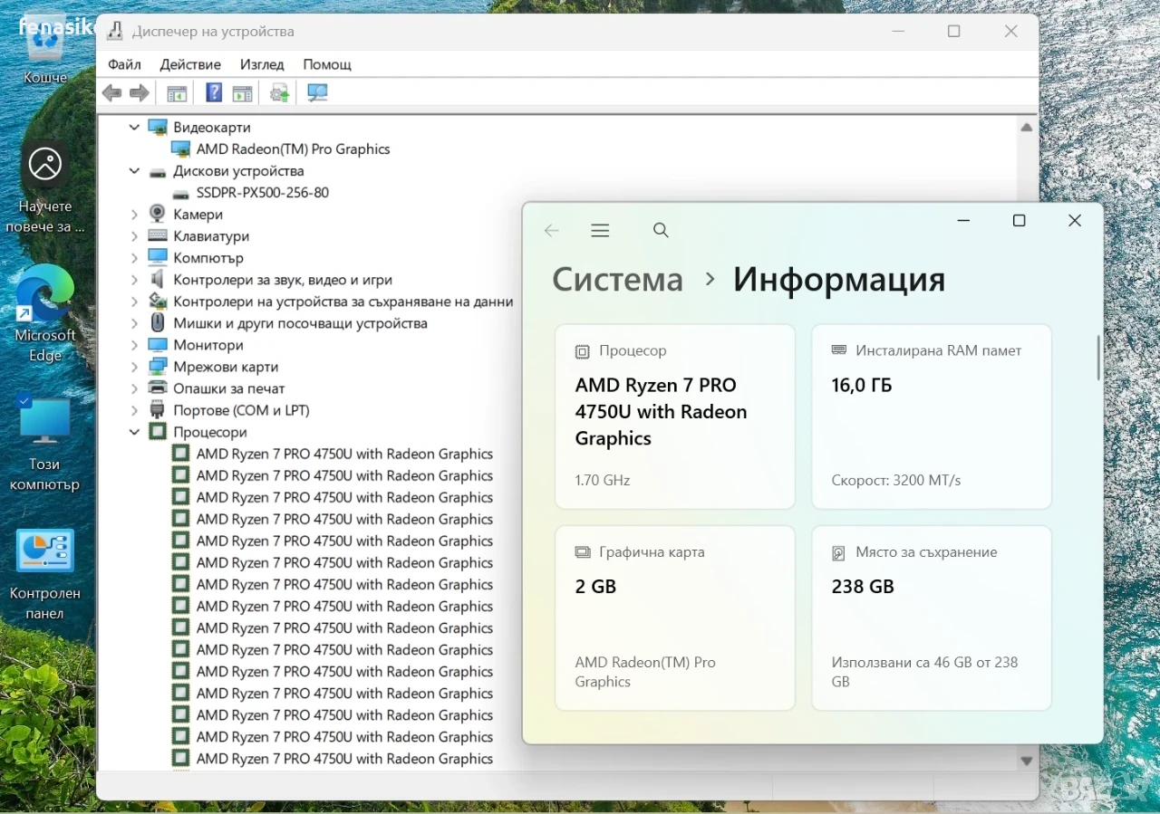Screen dimensions: 1160x814
Task: Click the device list scroll down arrow
Action: point(1026,761)
